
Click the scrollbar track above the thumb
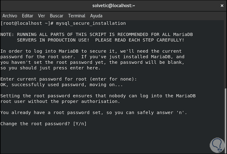point(225,53)
